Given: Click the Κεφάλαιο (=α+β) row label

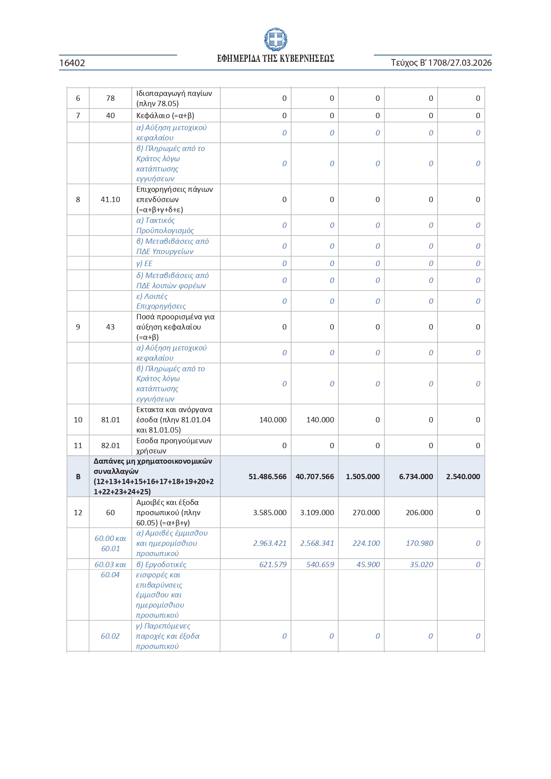Looking at the screenshot, I should [165, 115].
